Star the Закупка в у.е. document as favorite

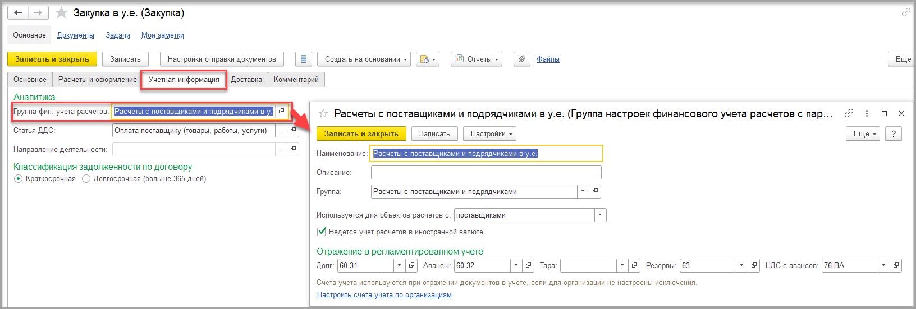click(61, 13)
